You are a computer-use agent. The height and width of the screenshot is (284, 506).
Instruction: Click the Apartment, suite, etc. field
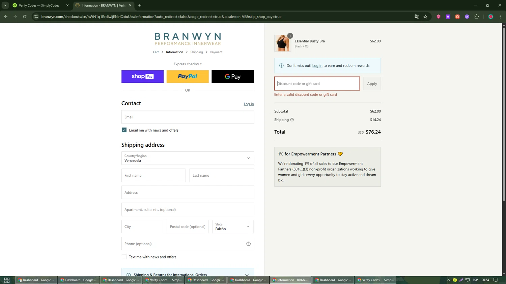[188, 209]
